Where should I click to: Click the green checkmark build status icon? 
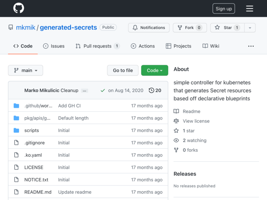[103, 90]
